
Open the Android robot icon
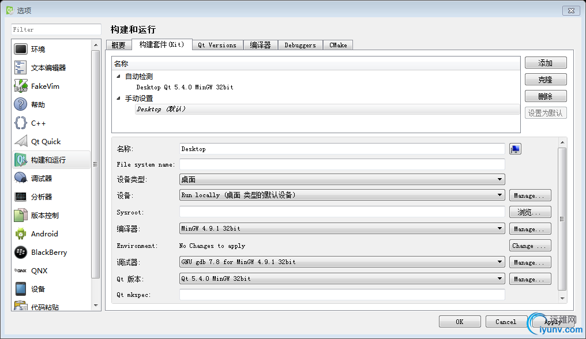click(x=21, y=233)
